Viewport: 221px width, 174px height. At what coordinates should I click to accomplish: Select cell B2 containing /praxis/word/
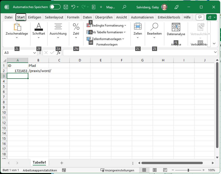click(38, 70)
